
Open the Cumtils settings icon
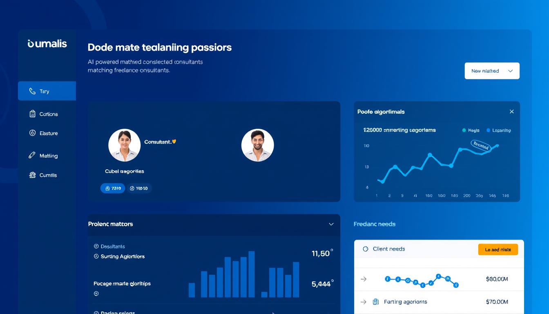pos(33,175)
